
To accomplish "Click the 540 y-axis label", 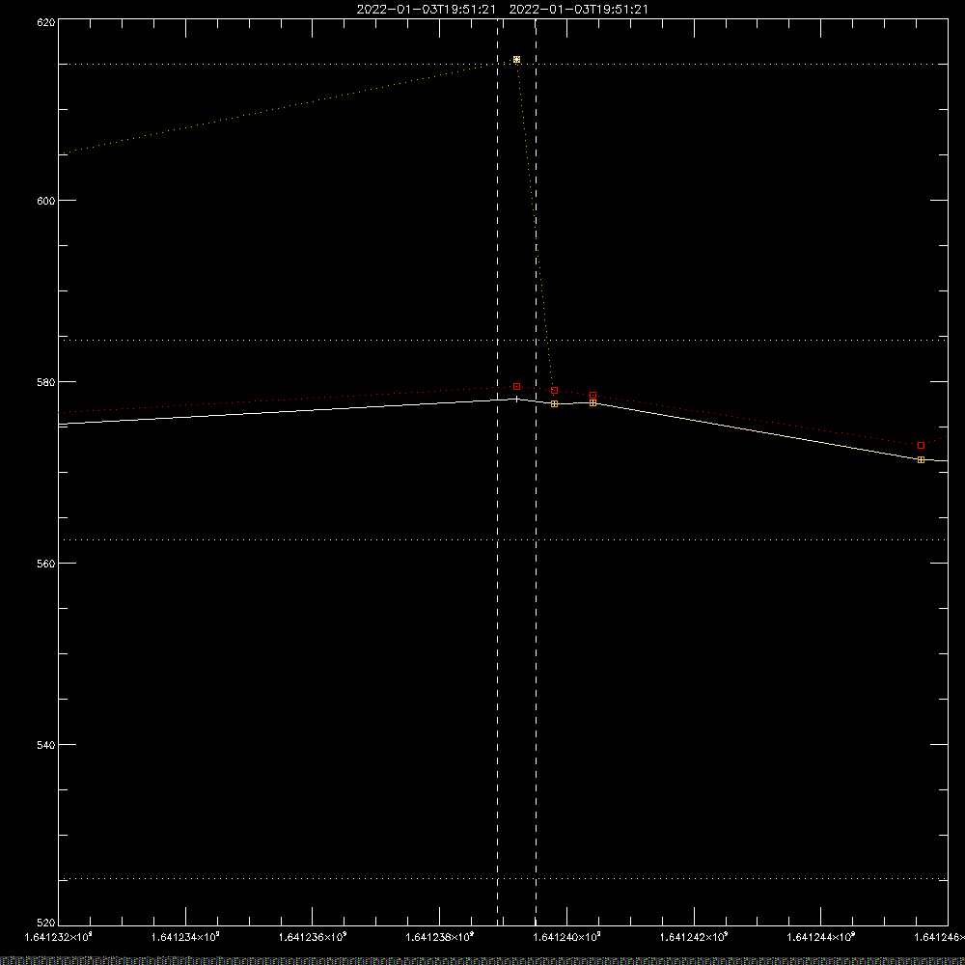I will (x=46, y=745).
